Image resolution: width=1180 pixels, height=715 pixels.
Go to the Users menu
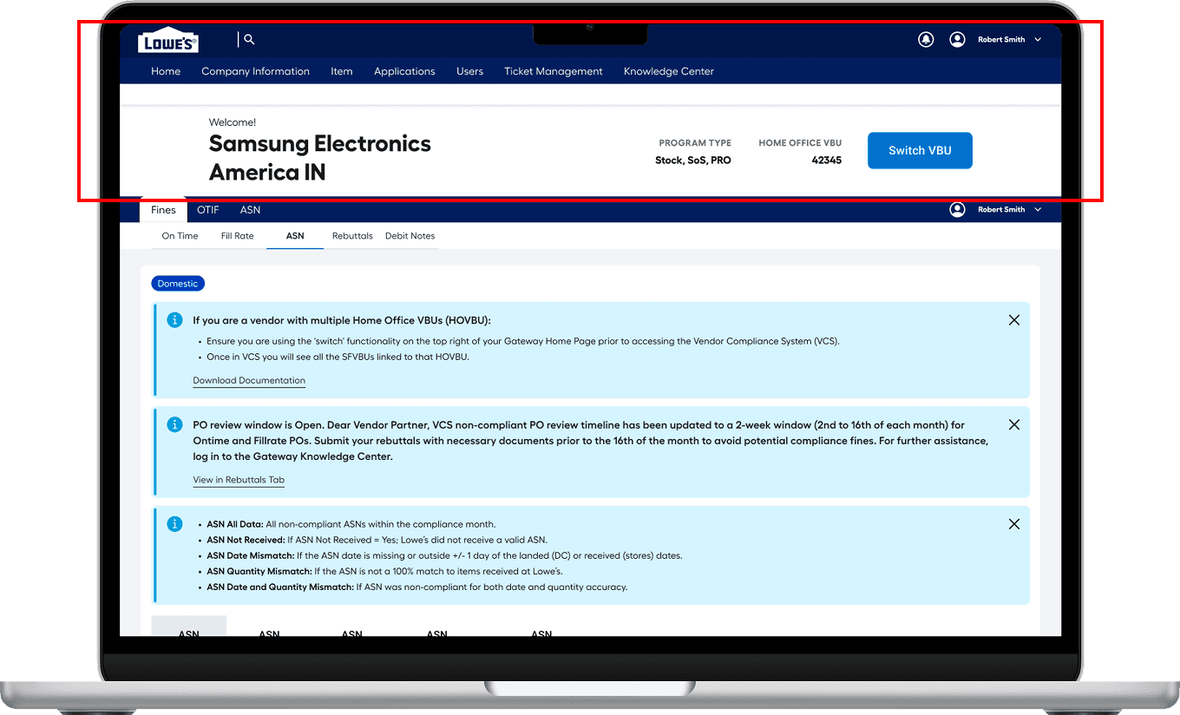tap(469, 71)
